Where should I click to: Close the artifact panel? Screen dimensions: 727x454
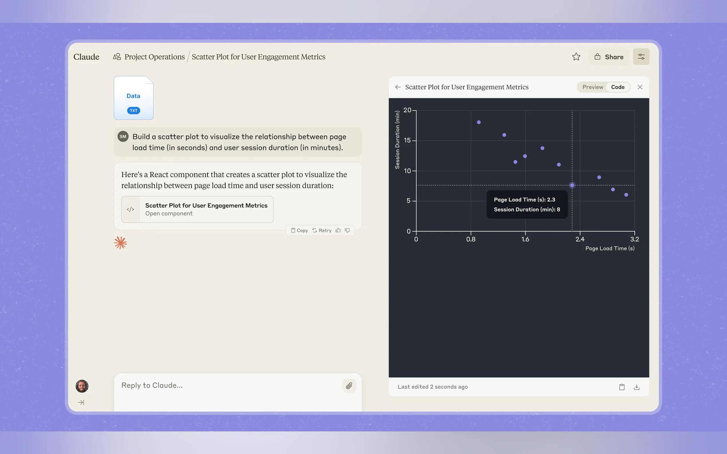[640, 87]
